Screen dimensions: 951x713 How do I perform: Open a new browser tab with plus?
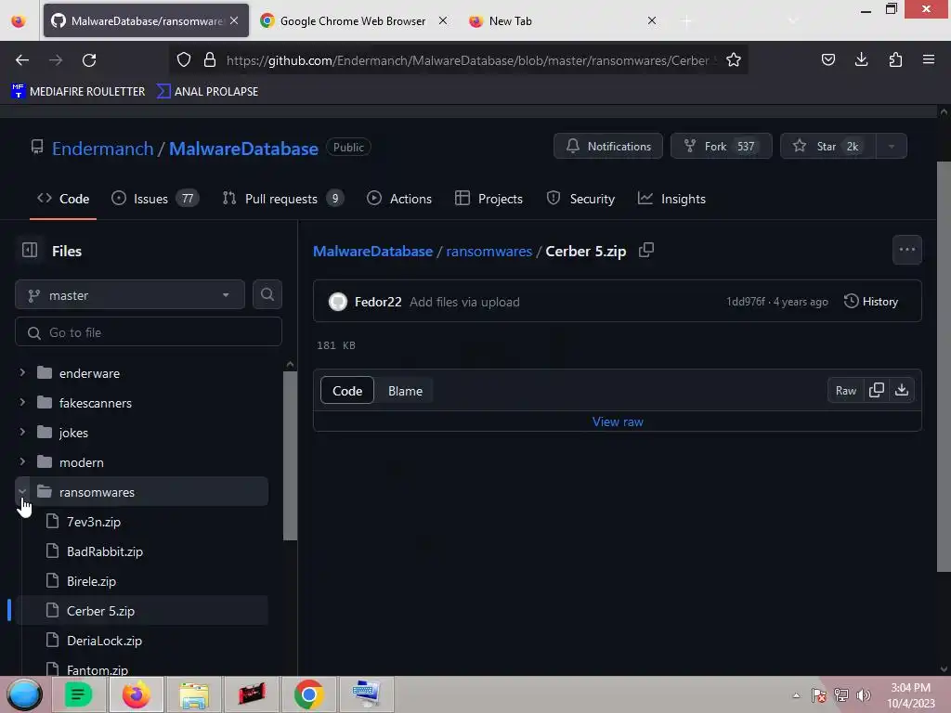(x=686, y=20)
